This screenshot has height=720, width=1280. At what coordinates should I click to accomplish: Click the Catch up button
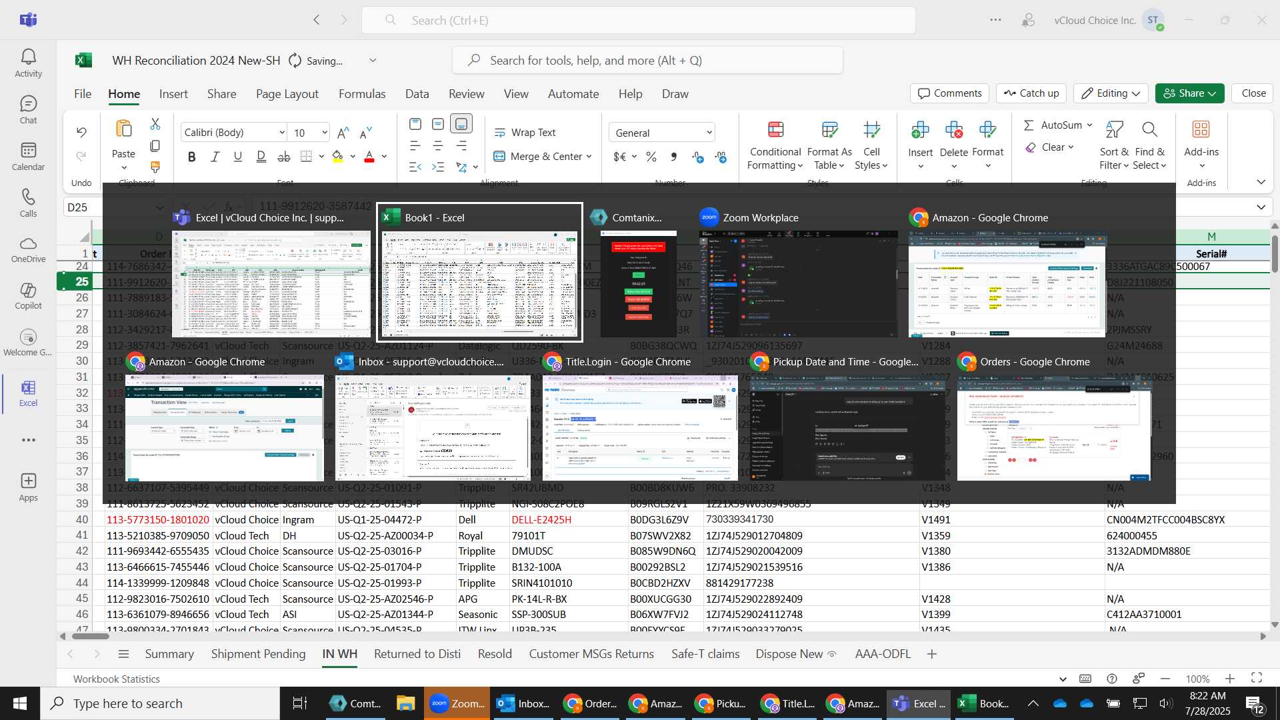1031,93
